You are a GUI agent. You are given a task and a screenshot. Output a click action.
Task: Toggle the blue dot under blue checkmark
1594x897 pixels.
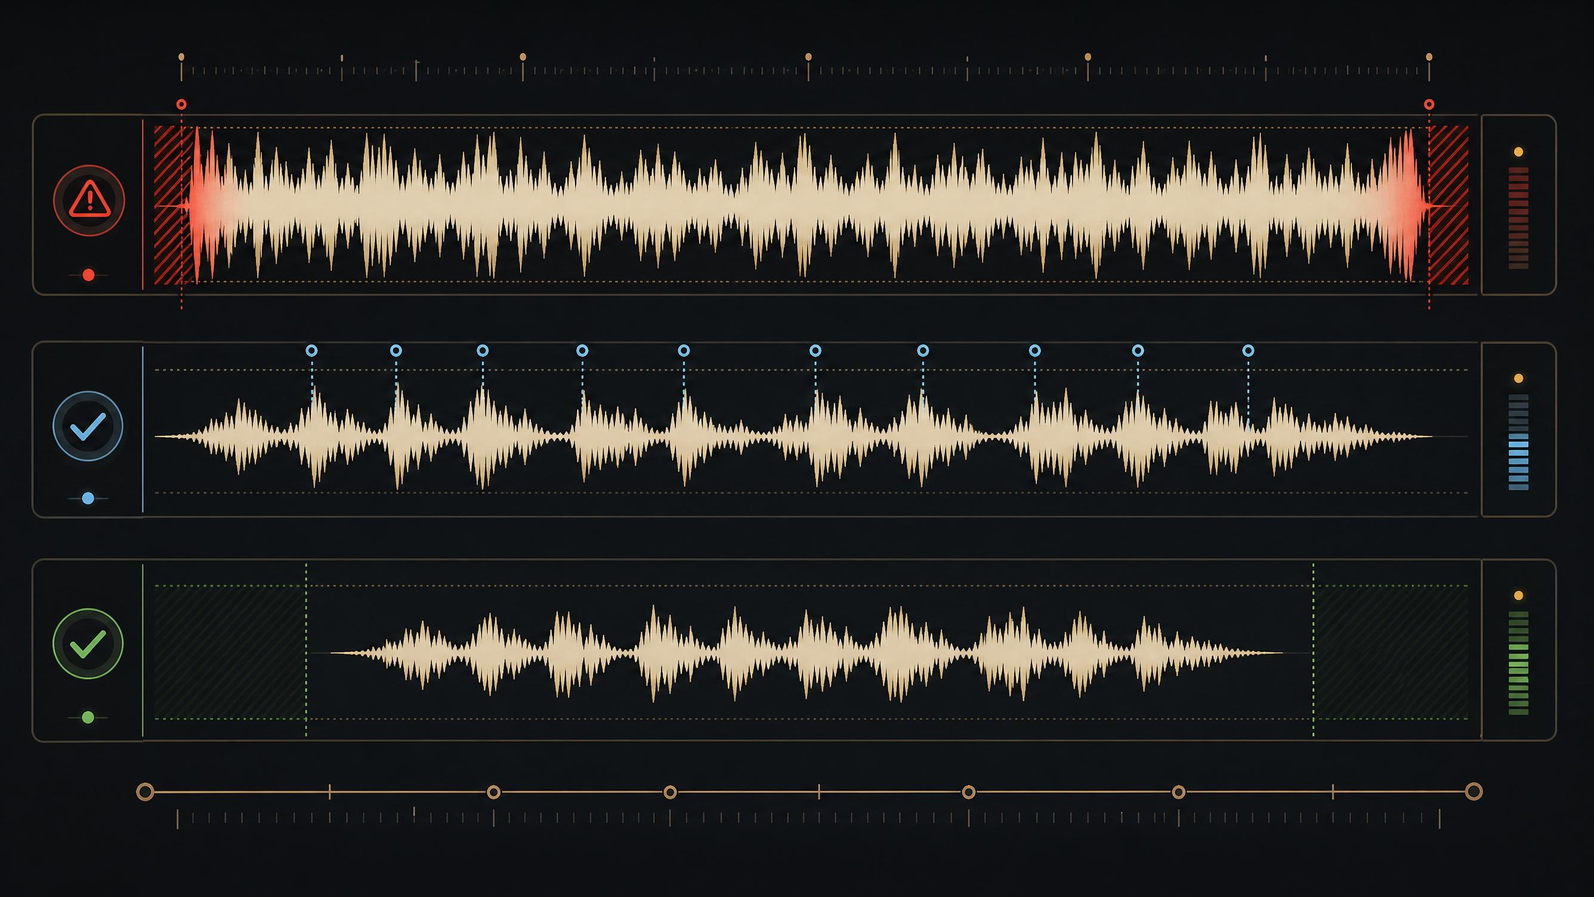tap(88, 498)
